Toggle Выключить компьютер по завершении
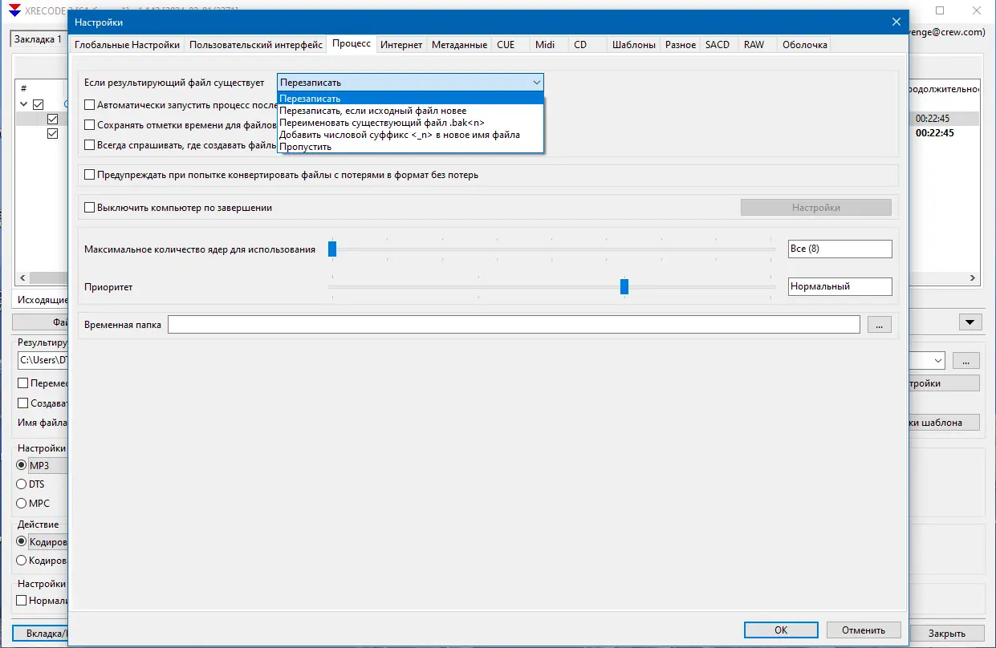Image resolution: width=996 pixels, height=648 pixels. 90,208
